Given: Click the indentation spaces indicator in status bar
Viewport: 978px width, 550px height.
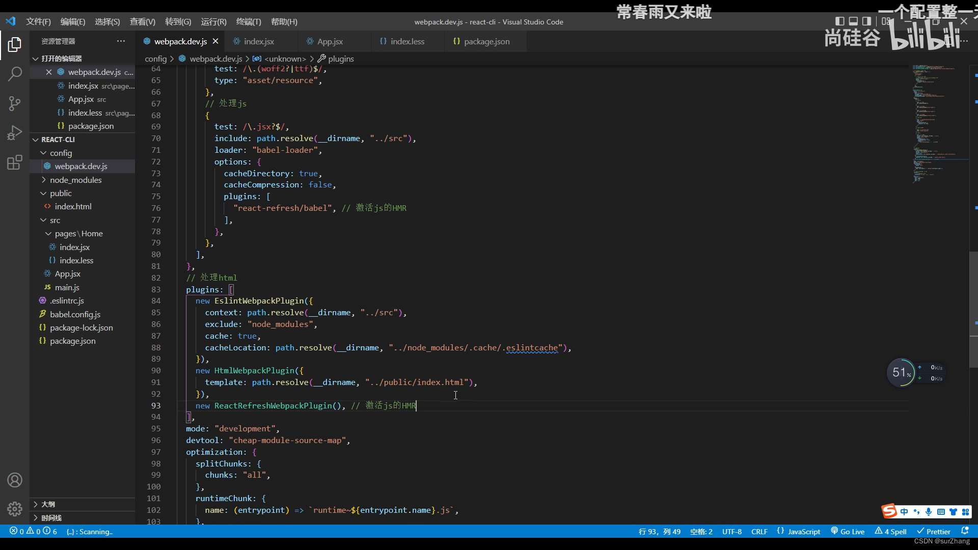Looking at the screenshot, I should click(701, 531).
